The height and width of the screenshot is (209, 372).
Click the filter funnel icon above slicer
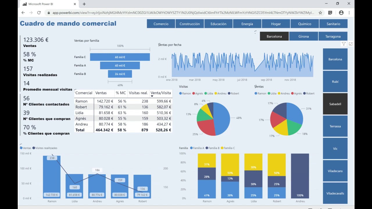click(x=344, y=44)
